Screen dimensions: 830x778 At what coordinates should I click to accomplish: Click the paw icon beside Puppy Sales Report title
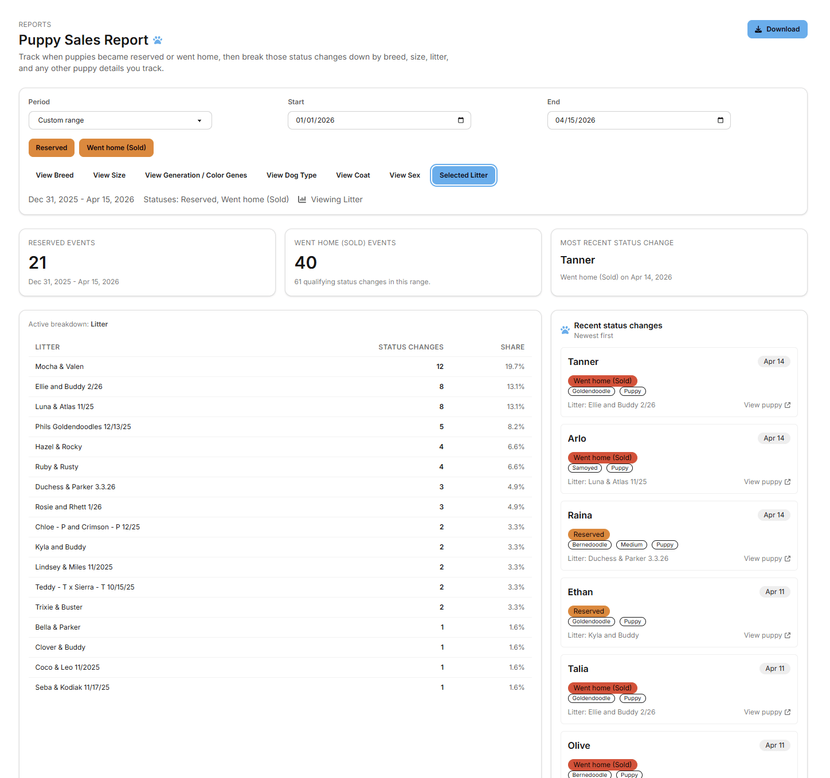point(158,40)
